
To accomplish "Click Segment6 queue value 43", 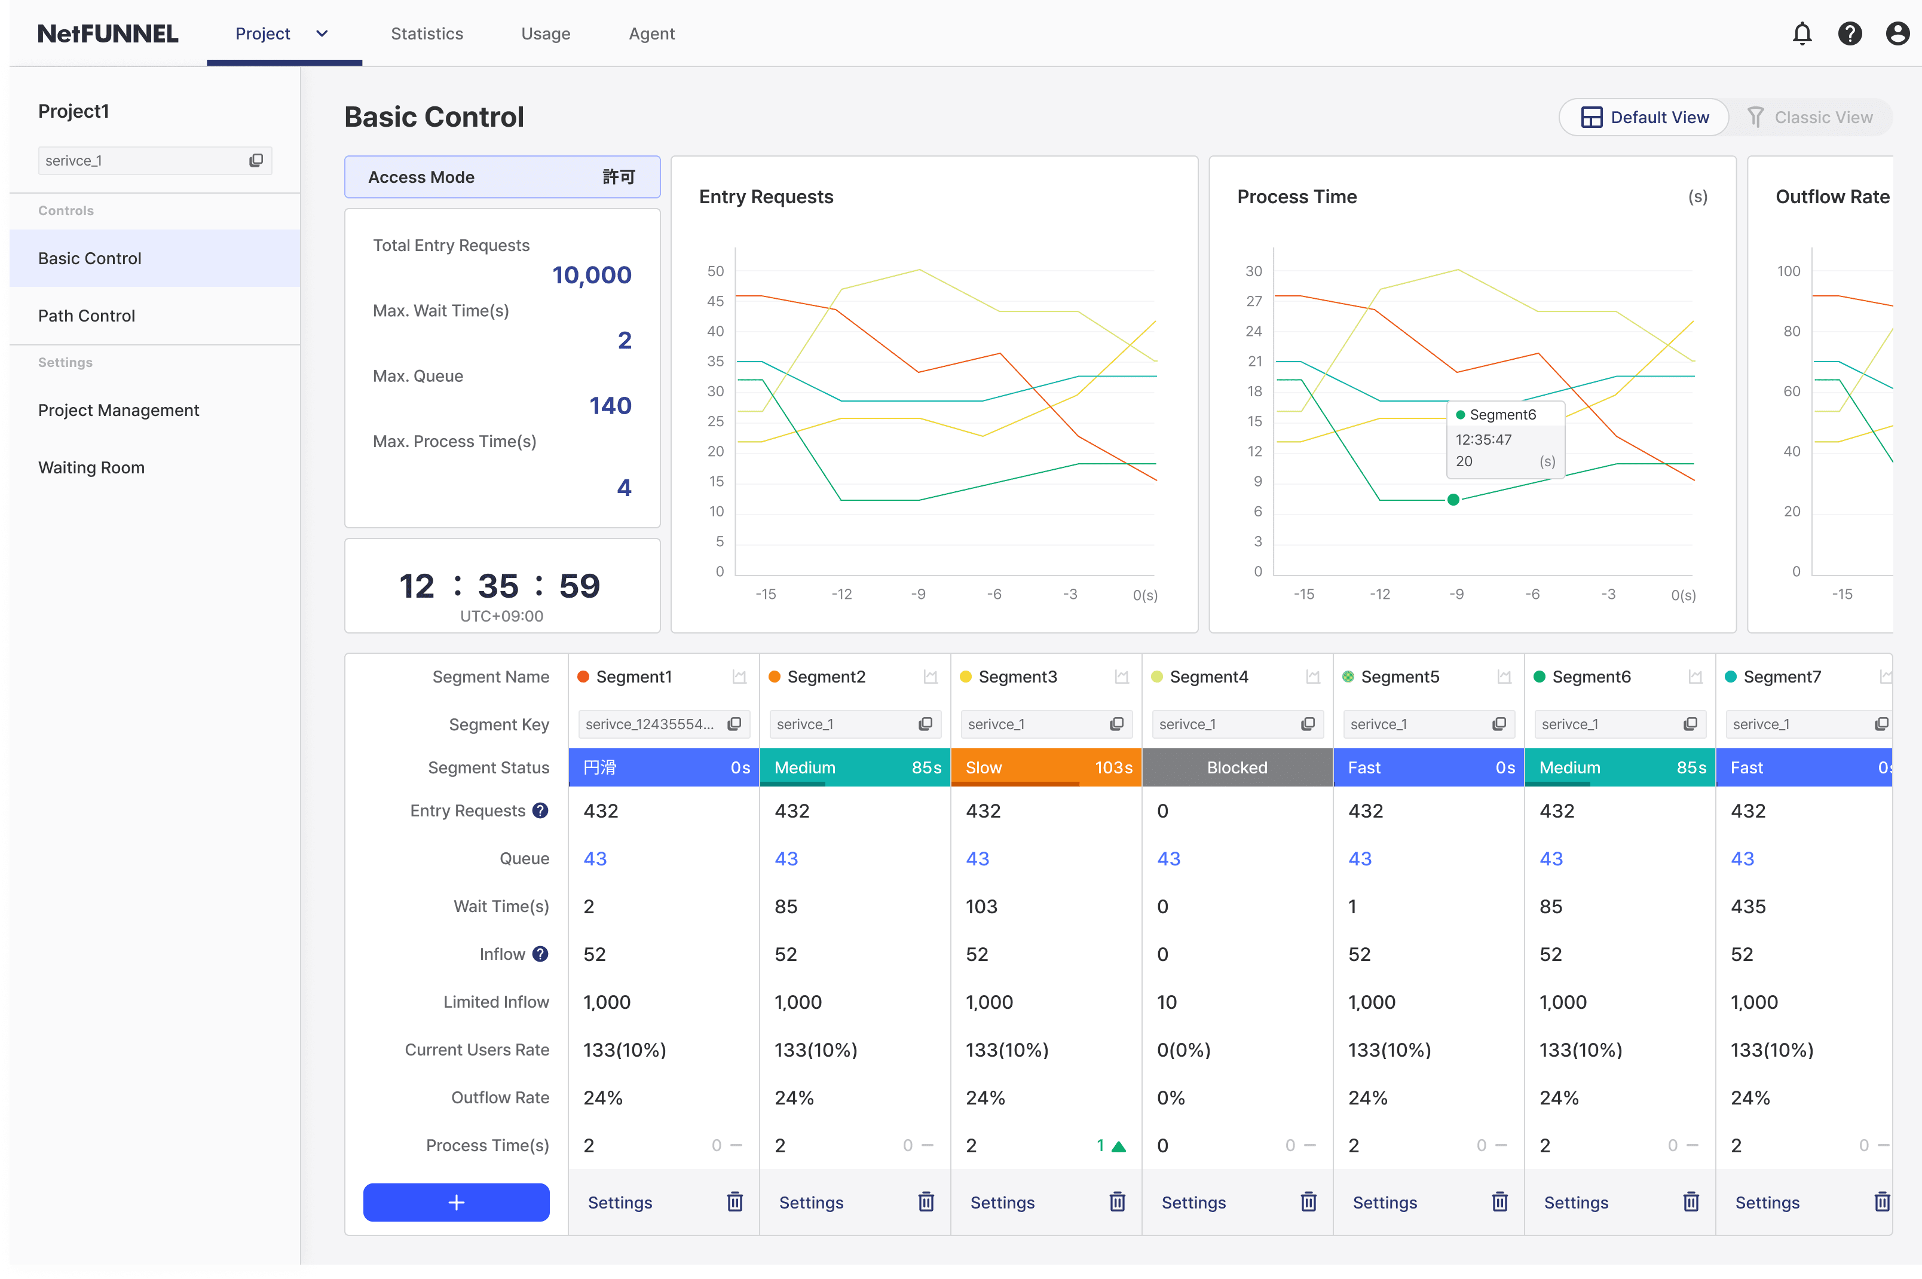I will coord(1551,859).
